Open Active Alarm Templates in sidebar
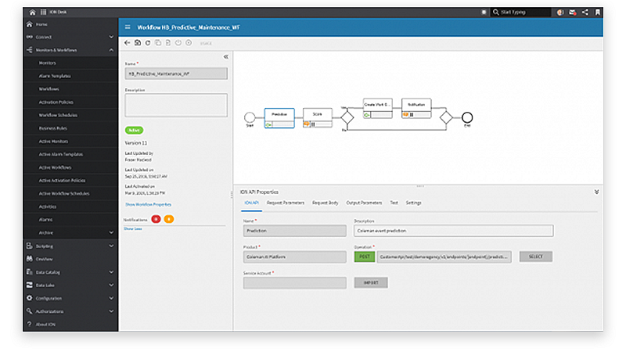Viewport: 626px width, 359px height. pos(70,154)
